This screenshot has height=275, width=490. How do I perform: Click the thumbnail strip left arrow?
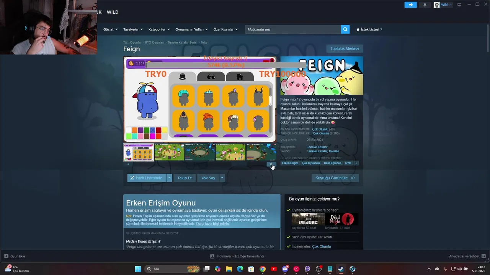[x=128, y=164]
